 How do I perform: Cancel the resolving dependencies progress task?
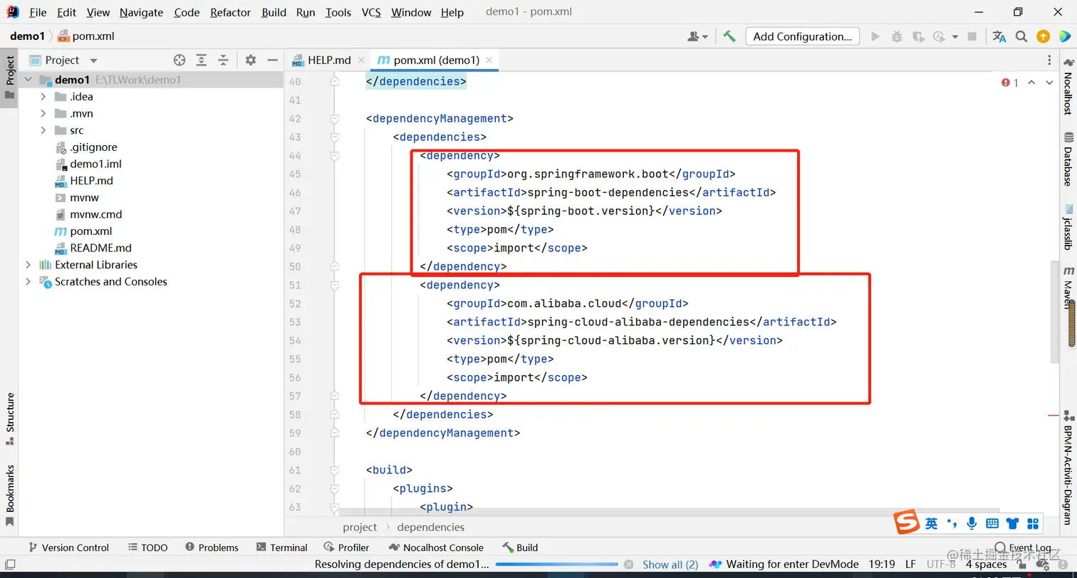(629, 564)
